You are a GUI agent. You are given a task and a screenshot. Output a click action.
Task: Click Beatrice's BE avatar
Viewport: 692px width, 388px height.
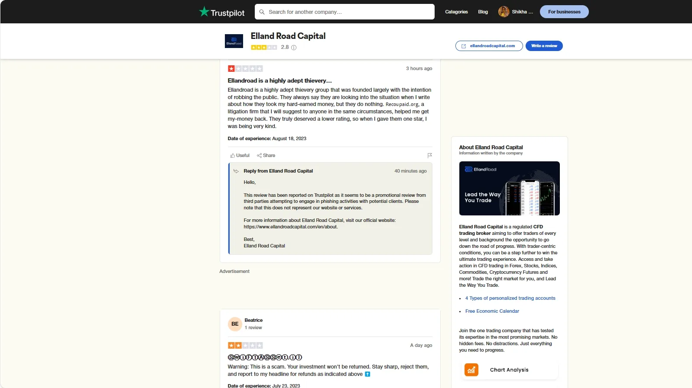(x=235, y=324)
